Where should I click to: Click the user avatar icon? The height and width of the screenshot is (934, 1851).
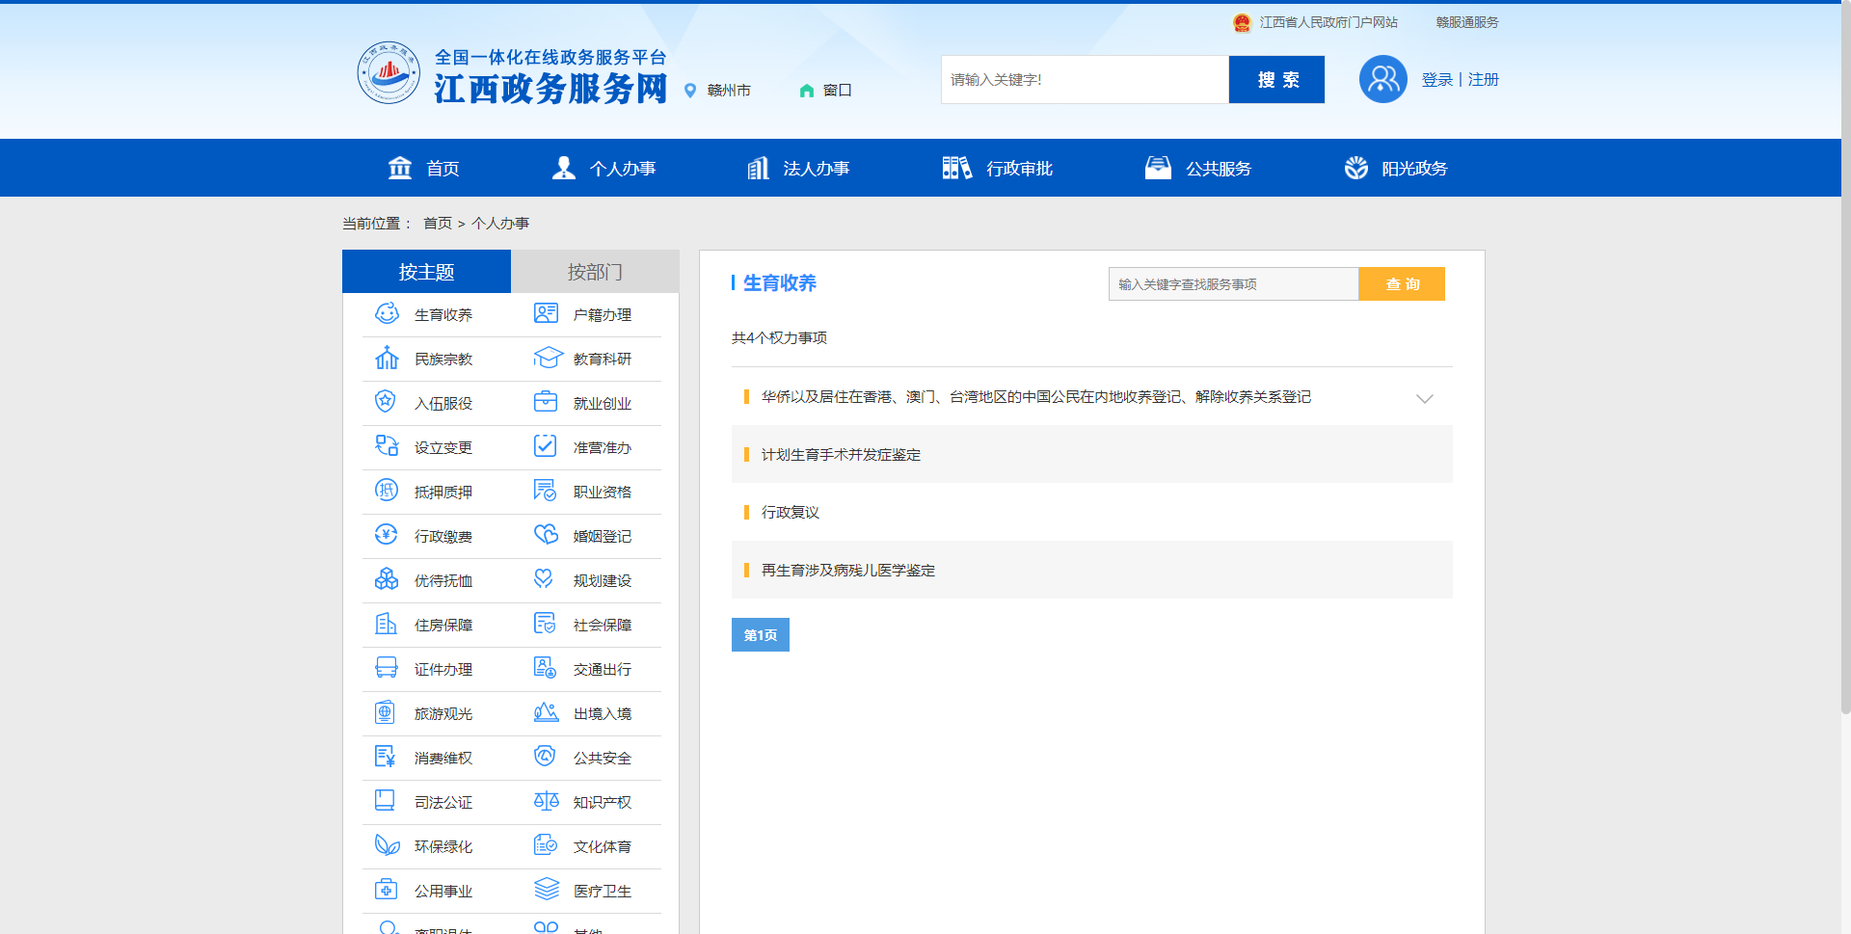(1382, 79)
